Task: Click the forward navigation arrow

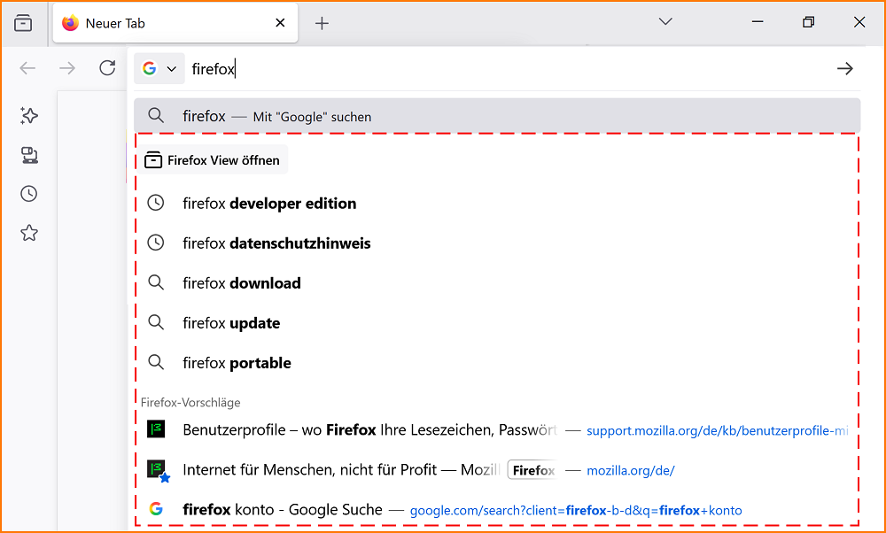Action: coord(67,67)
